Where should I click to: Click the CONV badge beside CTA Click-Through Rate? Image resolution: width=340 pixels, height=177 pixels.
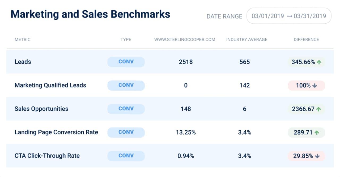[x=126, y=156]
